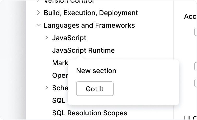Viewport: 197px width, 120px height.
Task: Select the Version Control category label
Action: point(69,2)
